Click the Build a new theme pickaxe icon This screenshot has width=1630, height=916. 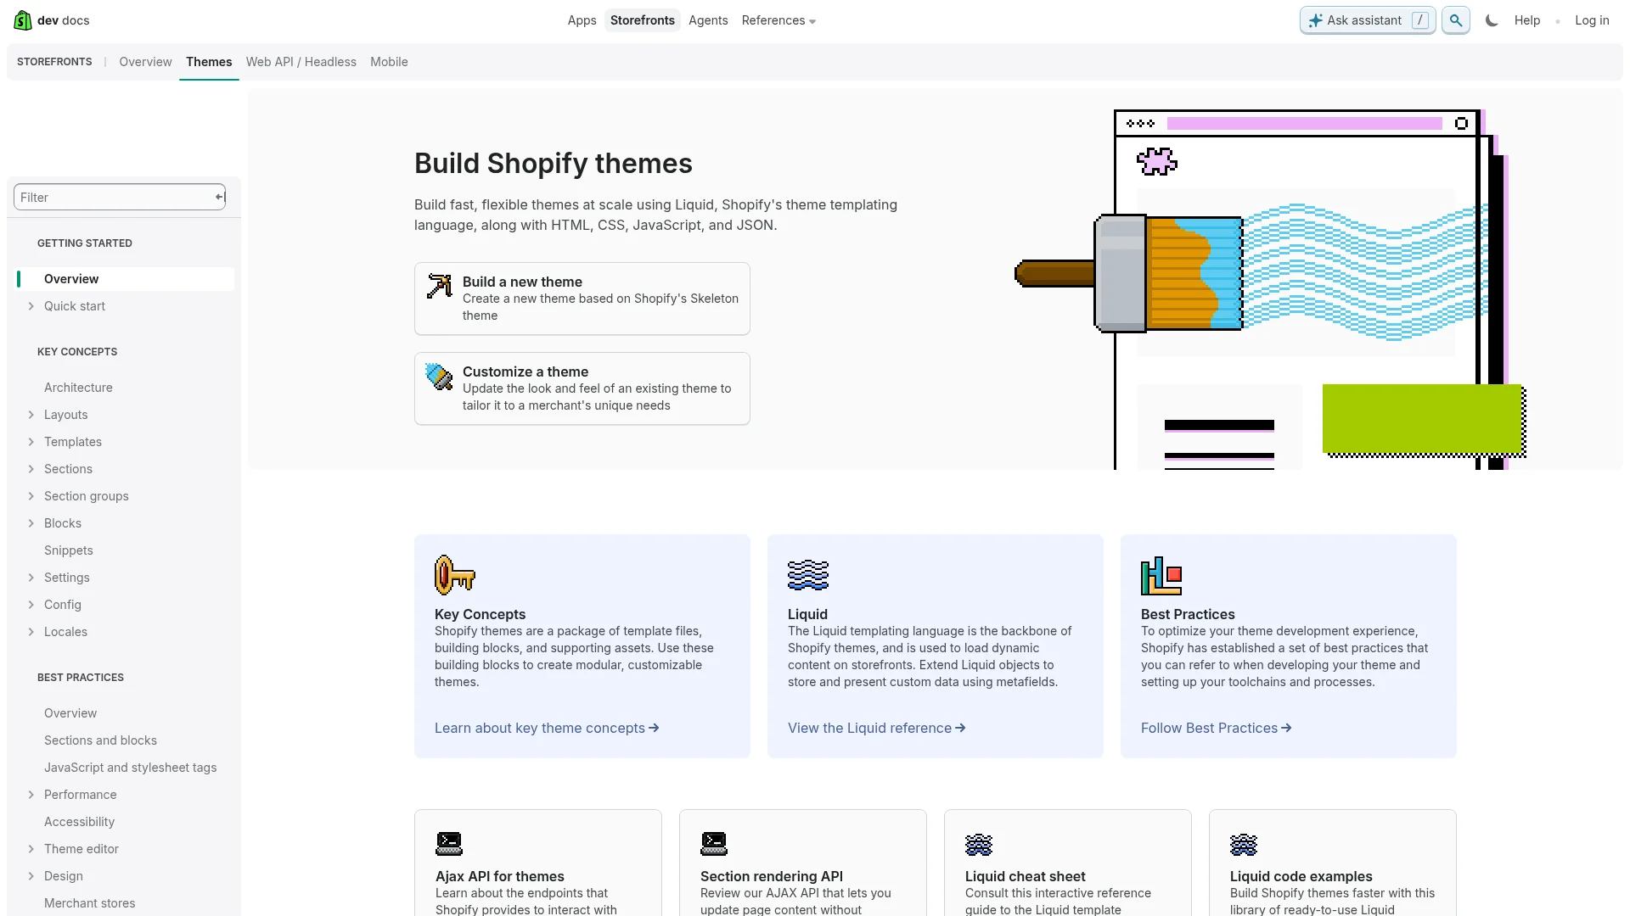(440, 287)
